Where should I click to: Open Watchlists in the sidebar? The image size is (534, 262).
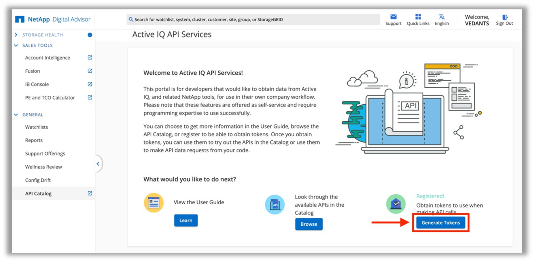37,127
